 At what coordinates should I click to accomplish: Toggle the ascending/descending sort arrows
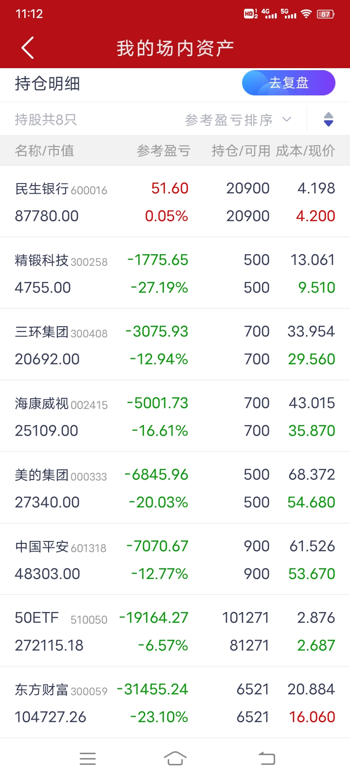[329, 119]
